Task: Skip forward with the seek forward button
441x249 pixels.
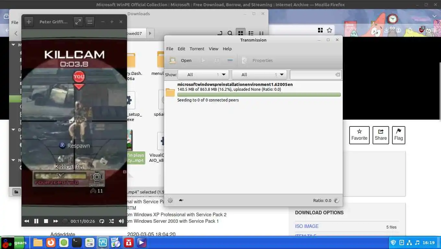Action: point(55,221)
